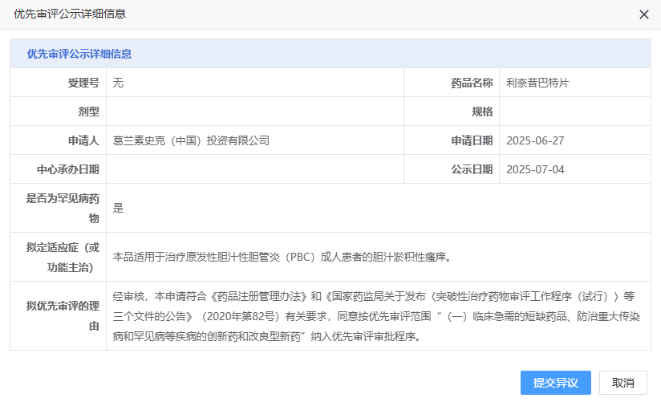This screenshot has height=402, width=661.
Task: Click the 是否为罕见病药物 label
Action: coord(63,208)
